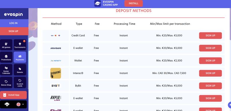The width and height of the screenshot is (231, 111).
Task: Click the Type column header
Action: [79, 24]
